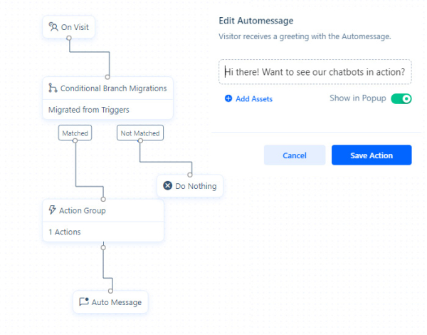Click the Save Action button
The height and width of the screenshot is (335, 427).
coord(371,155)
